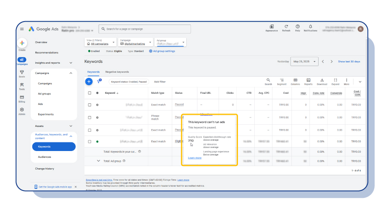Open the View All campaigns dropdown

(101, 42)
